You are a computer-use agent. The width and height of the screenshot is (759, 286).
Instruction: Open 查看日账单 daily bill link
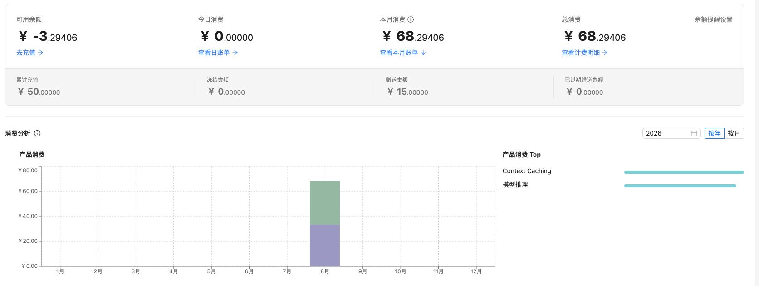(218, 53)
